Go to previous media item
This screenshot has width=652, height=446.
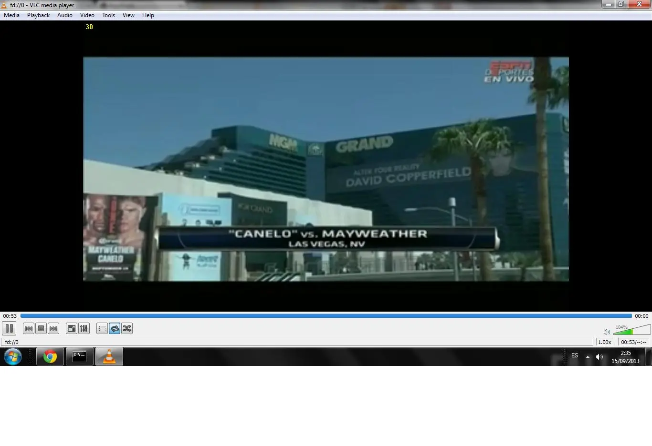pos(29,328)
